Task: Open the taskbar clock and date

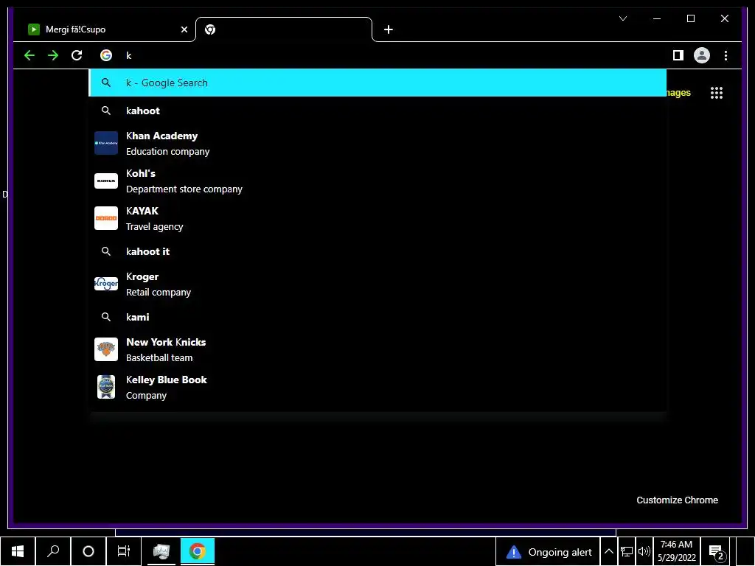Action: [677, 551]
